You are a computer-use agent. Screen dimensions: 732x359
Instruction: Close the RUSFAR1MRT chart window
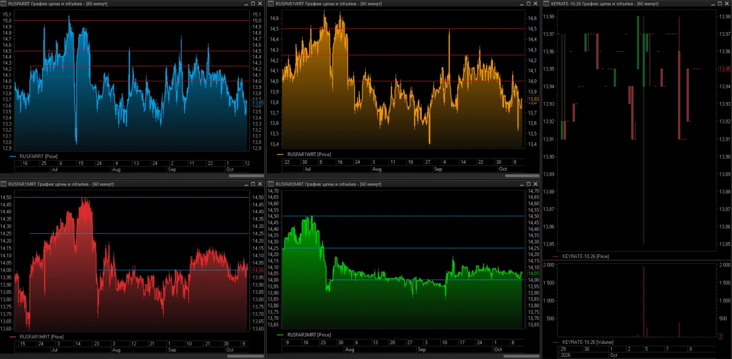tap(260, 184)
